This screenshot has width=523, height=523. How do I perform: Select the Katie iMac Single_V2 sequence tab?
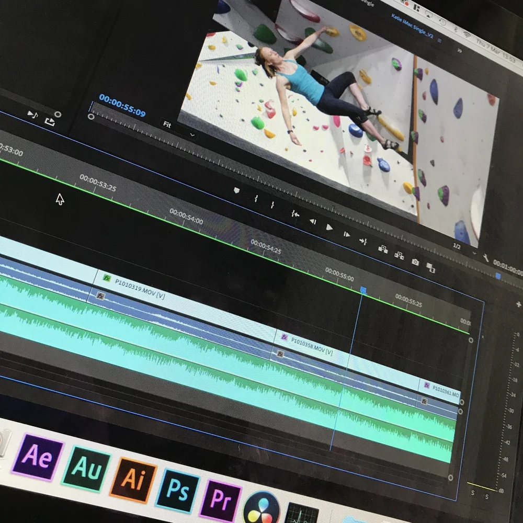pos(412,26)
